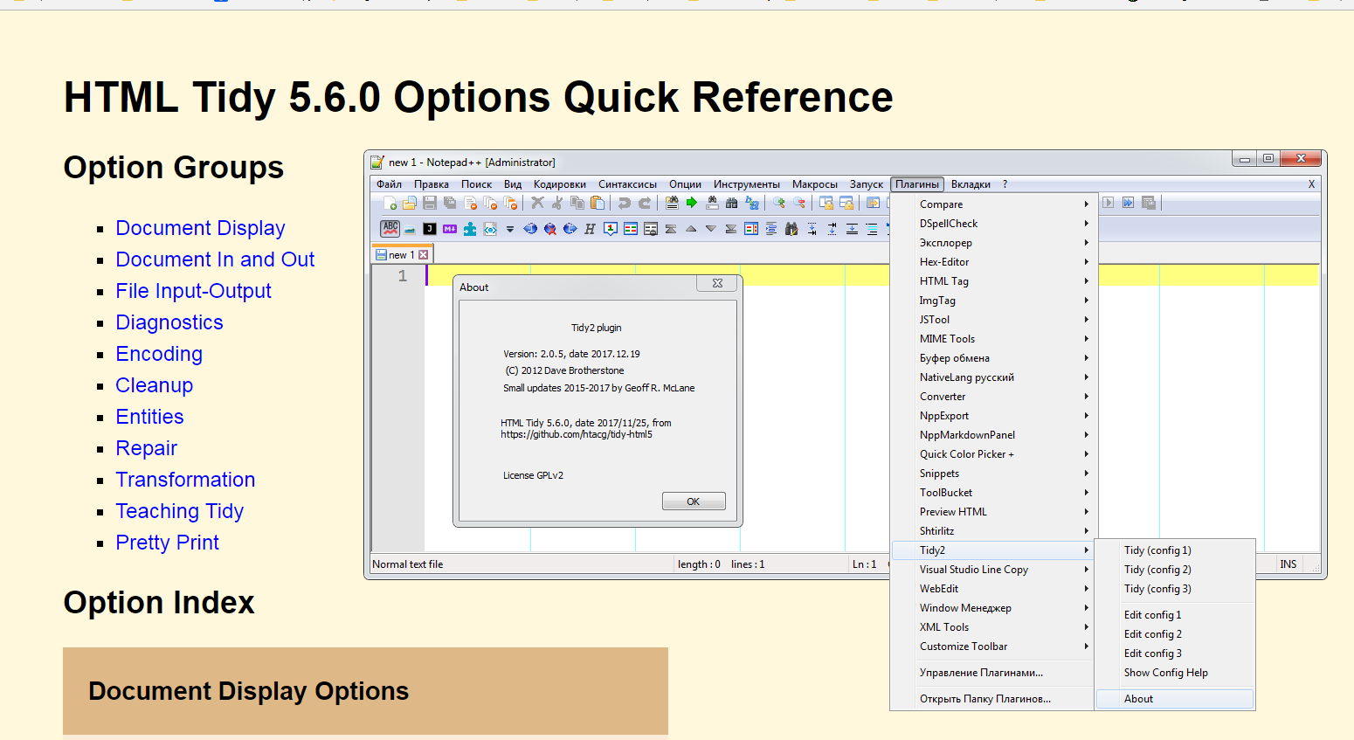Viewport: 1354px width, 740px height.
Task: Click OK in the About dialog
Action: [694, 501]
